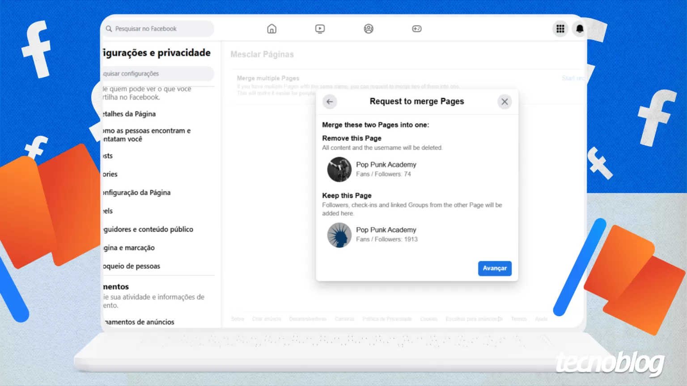The width and height of the screenshot is (687, 386).
Task: Open the notifications bell icon
Action: (580, 29)
